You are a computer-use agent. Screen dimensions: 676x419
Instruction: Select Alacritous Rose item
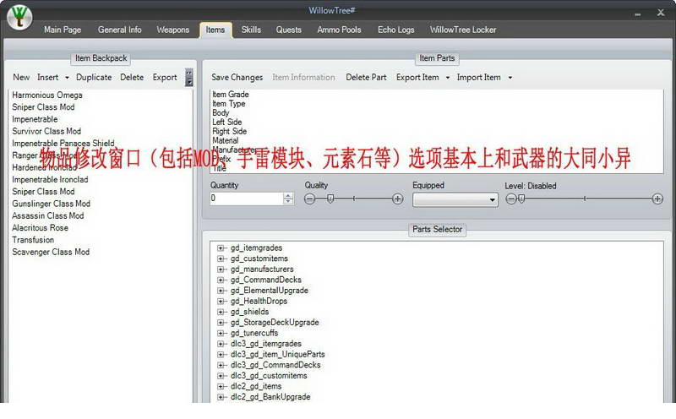pyautogui.click(x=40, y=227)
